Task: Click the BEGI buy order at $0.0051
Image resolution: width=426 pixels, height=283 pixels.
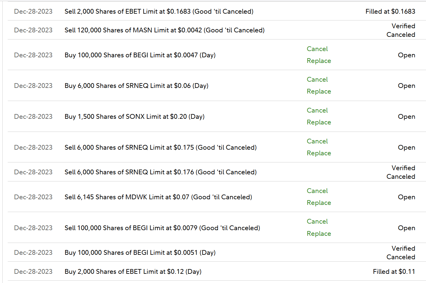Action: tap(140, 253)
